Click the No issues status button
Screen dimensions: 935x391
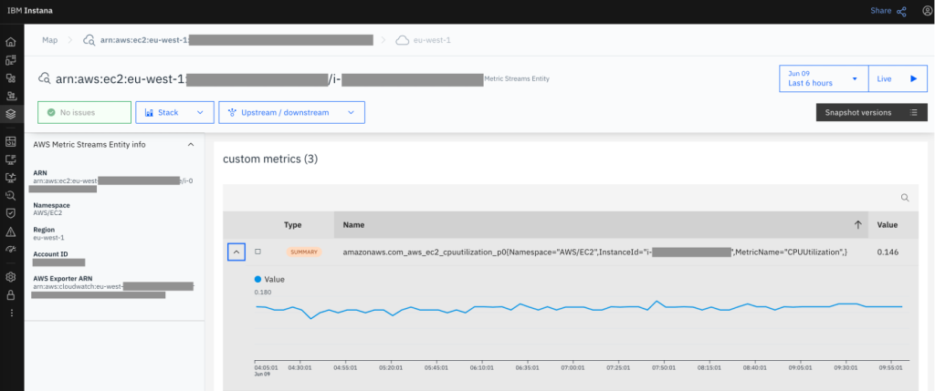84,112
